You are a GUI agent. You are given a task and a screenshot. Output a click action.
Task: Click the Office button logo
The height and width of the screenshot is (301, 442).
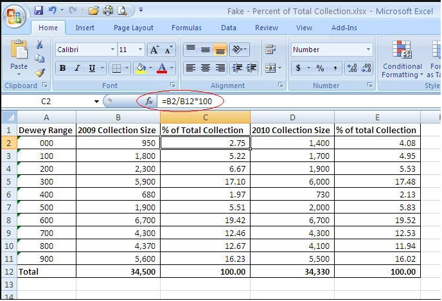tap(15, 15)
